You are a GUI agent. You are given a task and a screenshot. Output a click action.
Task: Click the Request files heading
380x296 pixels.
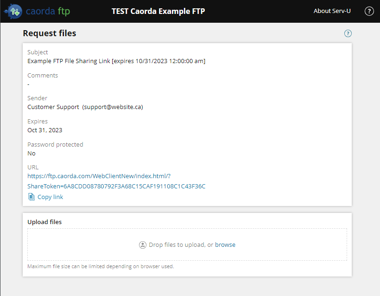tap(50, 33)
